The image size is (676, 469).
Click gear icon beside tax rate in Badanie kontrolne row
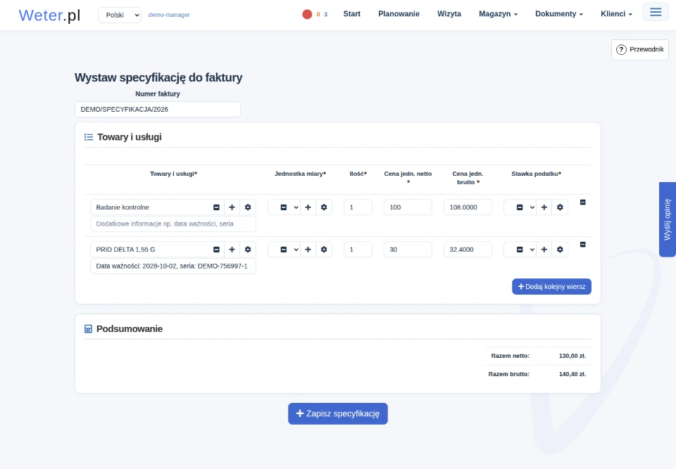(560, 207)
